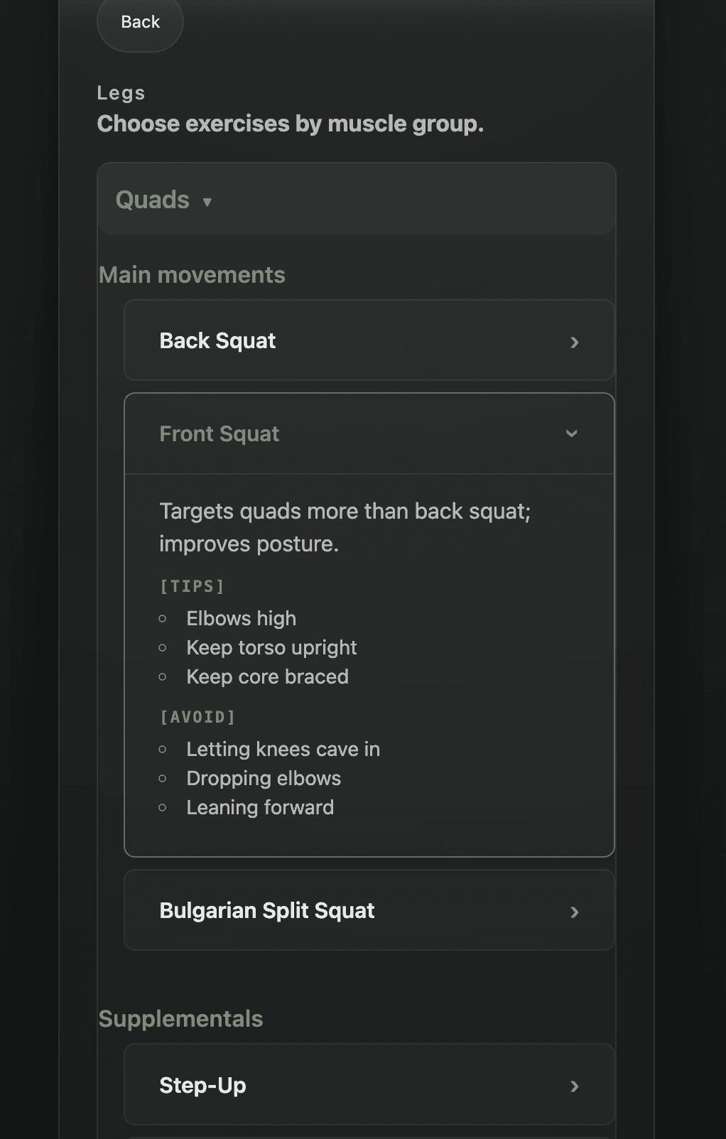Click the [TIPS] label
Screen dimensions: 726x1139
pos(192,586)
